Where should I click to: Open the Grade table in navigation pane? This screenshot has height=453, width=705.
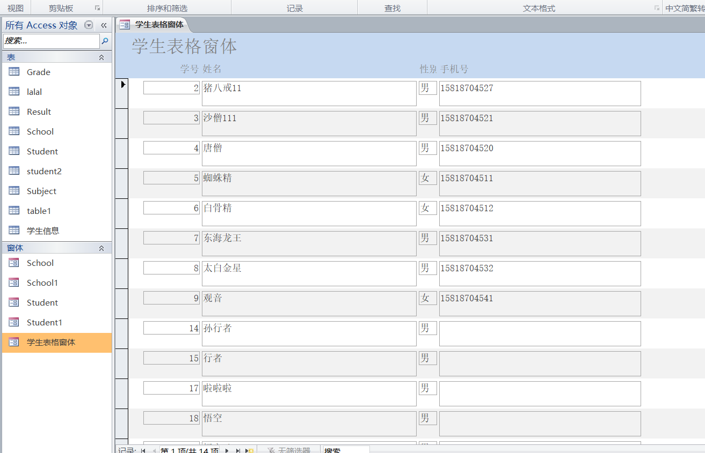(x=39, y=72)
